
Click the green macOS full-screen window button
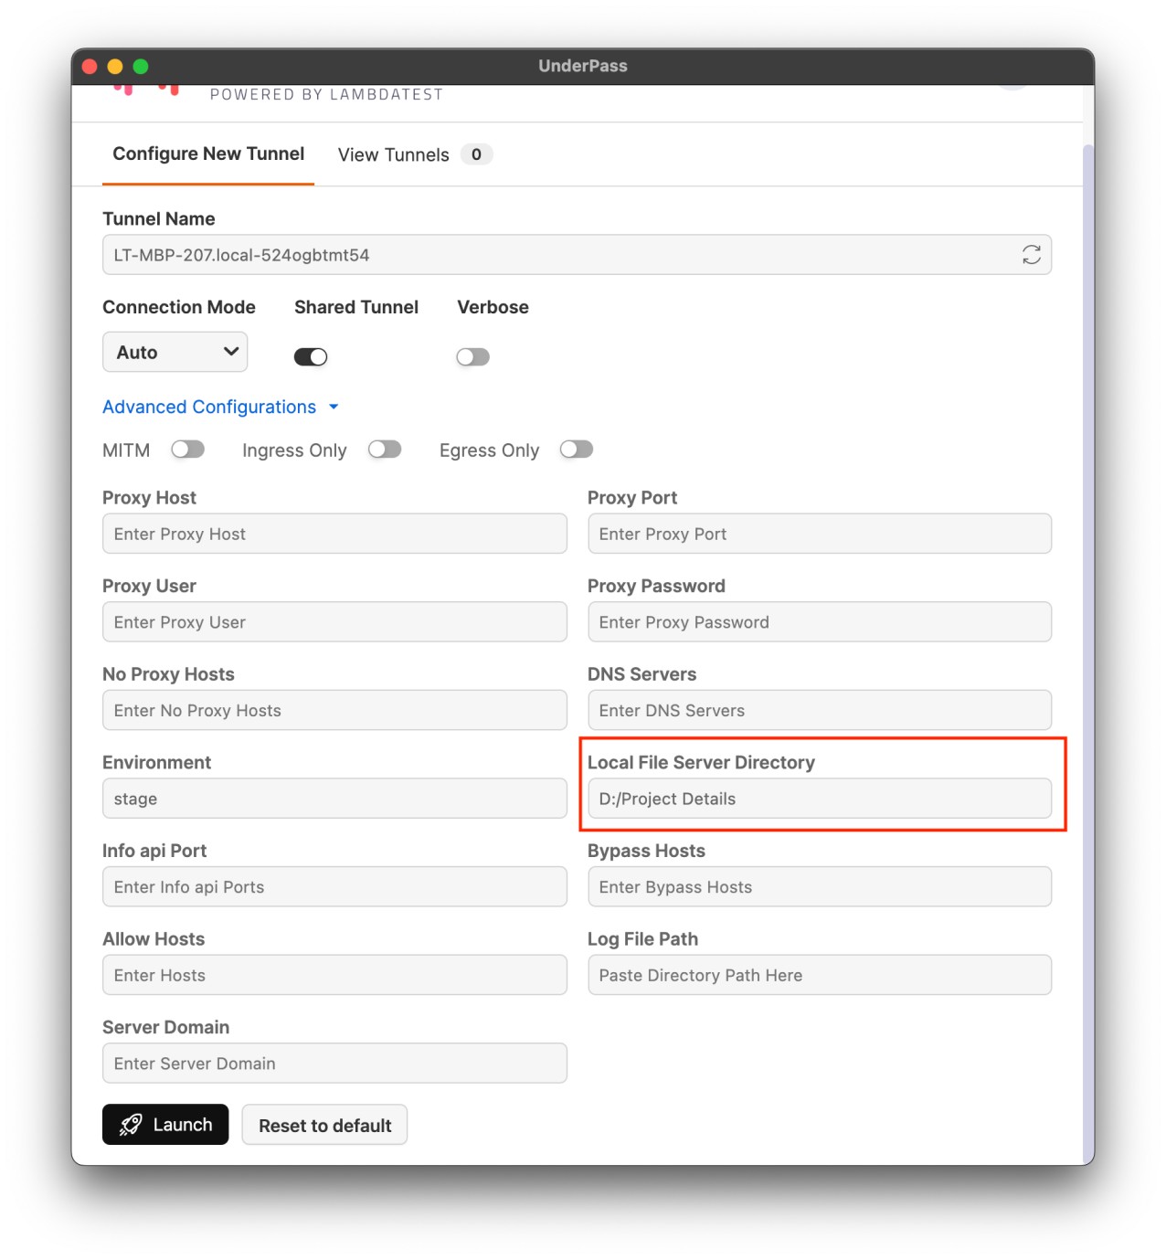coord(141,67)
